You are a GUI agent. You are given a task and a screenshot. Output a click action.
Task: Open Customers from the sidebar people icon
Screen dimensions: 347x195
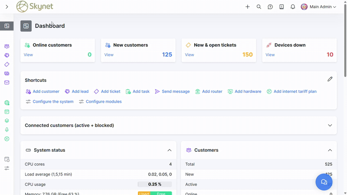pos(7,46)
